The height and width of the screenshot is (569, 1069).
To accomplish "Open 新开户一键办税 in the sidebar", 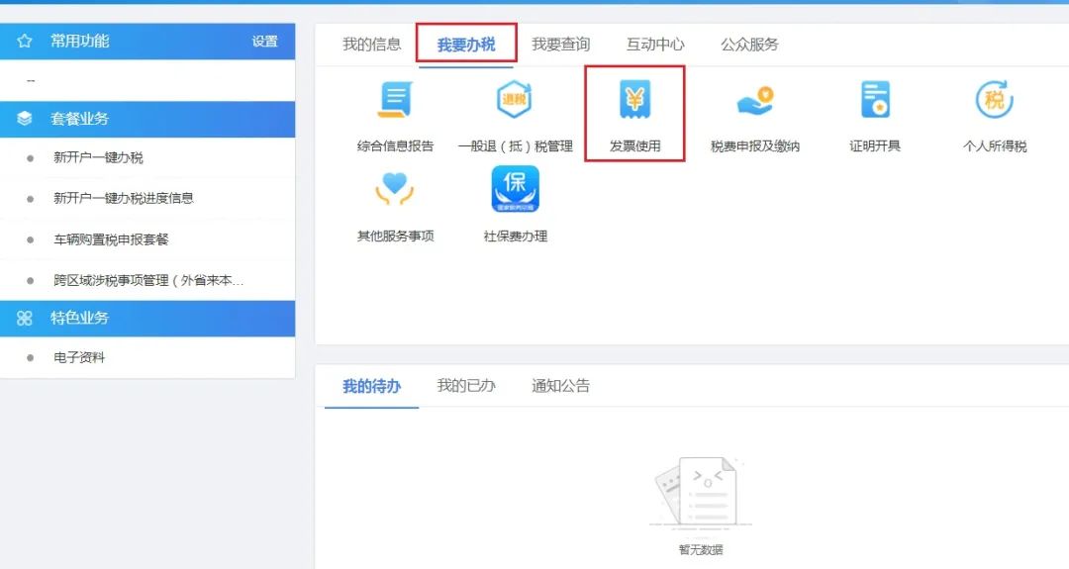I will [98, 158].
